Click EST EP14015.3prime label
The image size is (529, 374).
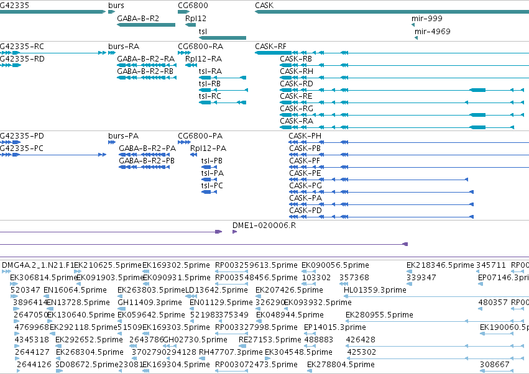(334, 327)
